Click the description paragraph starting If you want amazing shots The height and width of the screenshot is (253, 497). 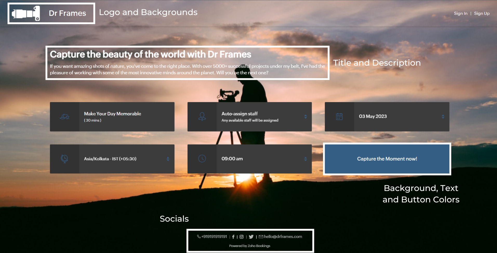coord(187,69)
